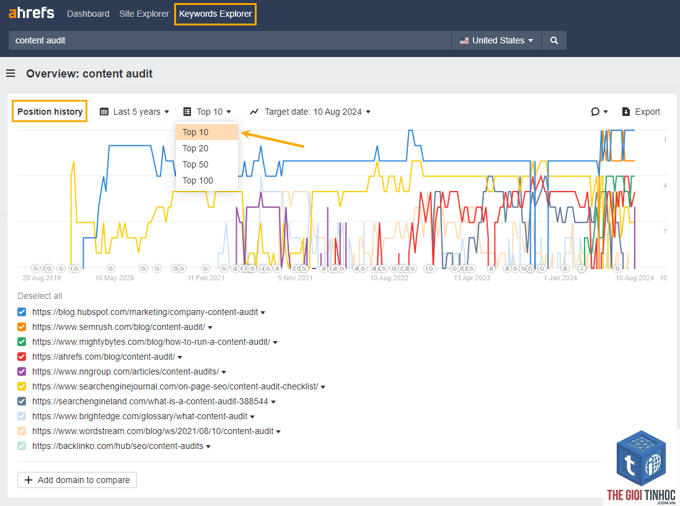680x506 pixels.
Task: Toggle the ahrefs.com/blog/content-audit checkbox
Action: (x=22, y=357)
